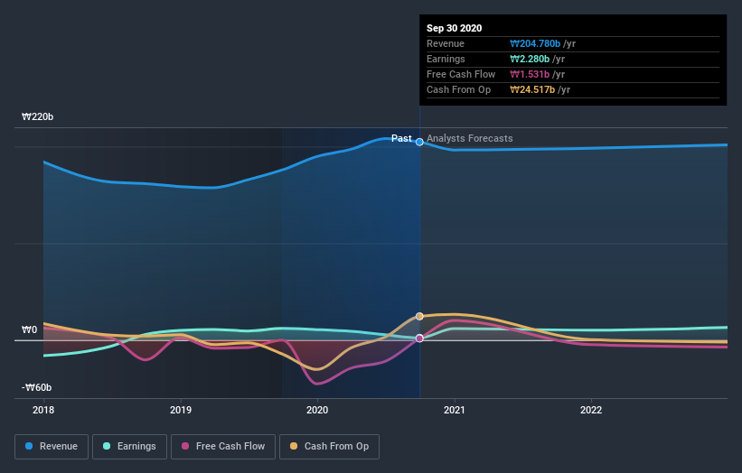Select the 2019 x-axis label
Screen dimensions: 742x473
pyautogui.click(x=180, y=410)
